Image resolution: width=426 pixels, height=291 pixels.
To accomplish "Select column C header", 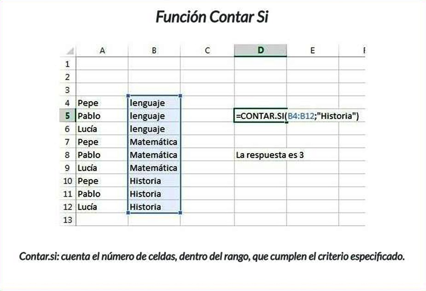I will (207, 51).
